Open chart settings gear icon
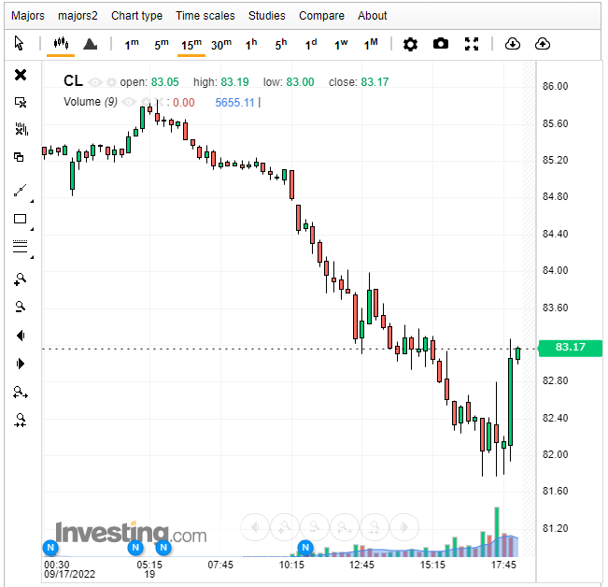608x587 pixels. point(410,44)
